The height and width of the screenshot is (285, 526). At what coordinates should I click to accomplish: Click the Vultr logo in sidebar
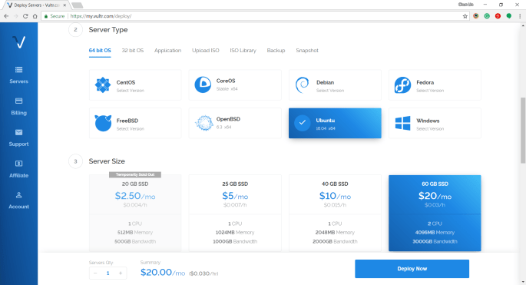pyautogui.click(x=18, y=42)
